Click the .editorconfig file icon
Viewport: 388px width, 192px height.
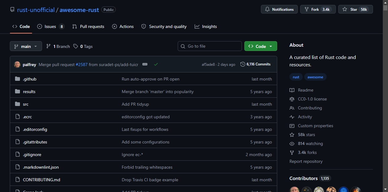point(17,129)
